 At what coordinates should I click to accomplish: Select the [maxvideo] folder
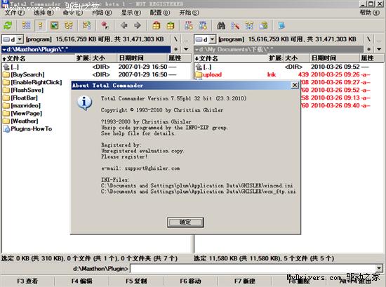click(22, 105)
